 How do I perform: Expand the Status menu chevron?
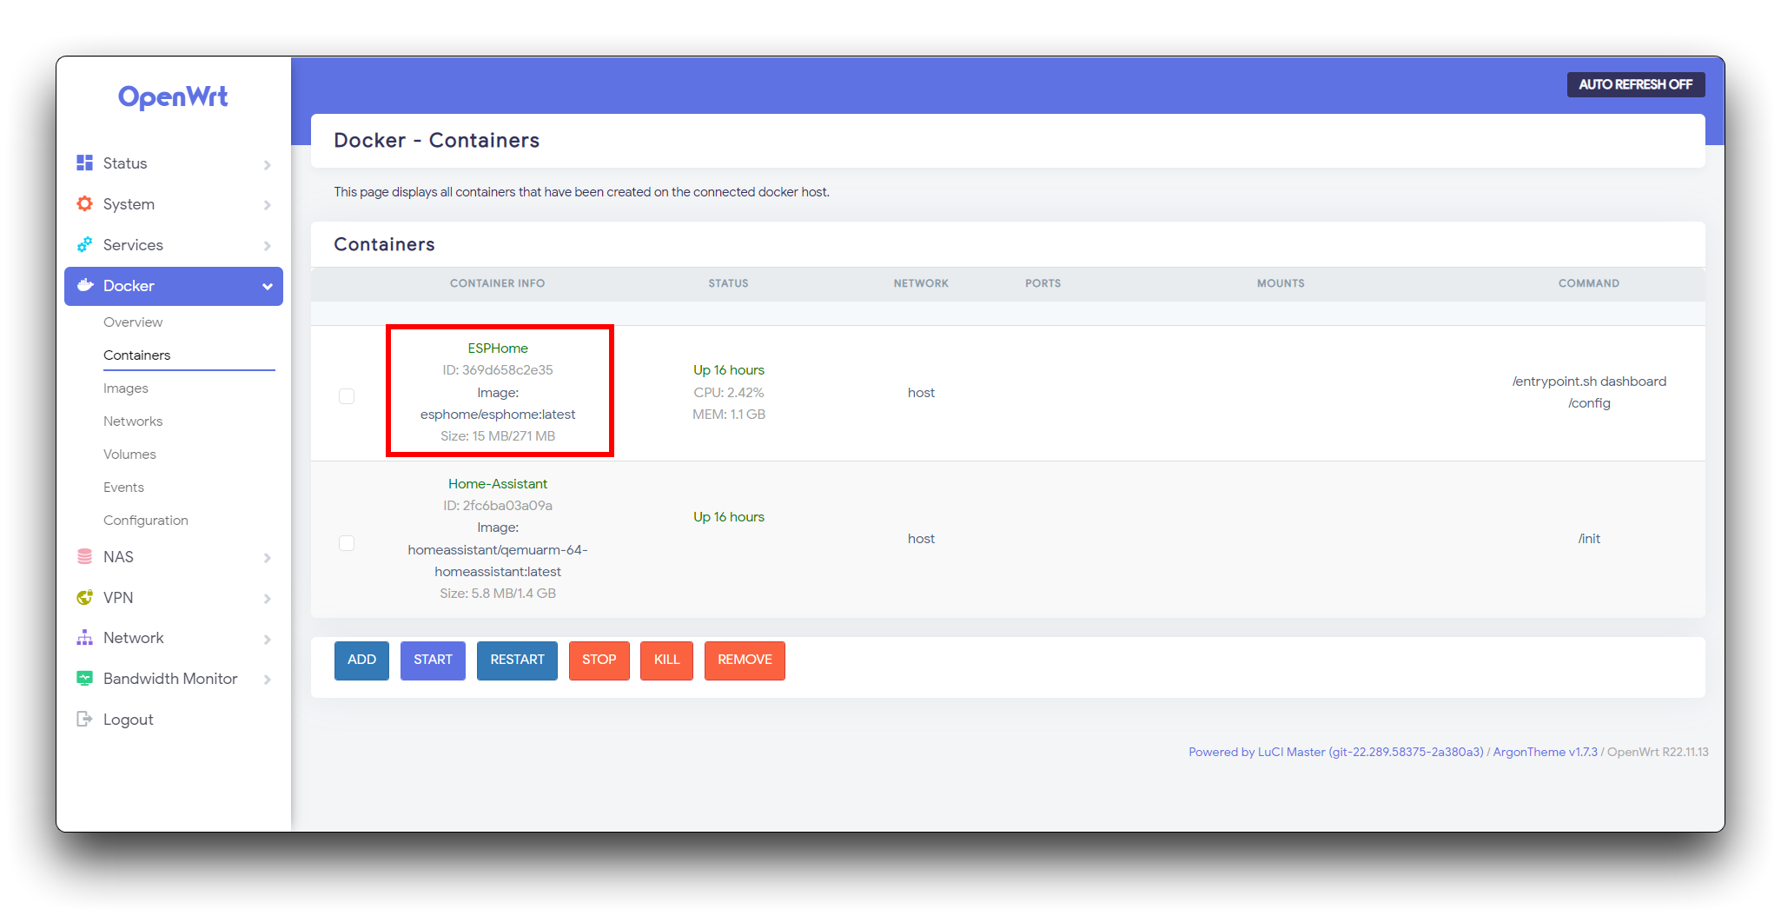268,164
